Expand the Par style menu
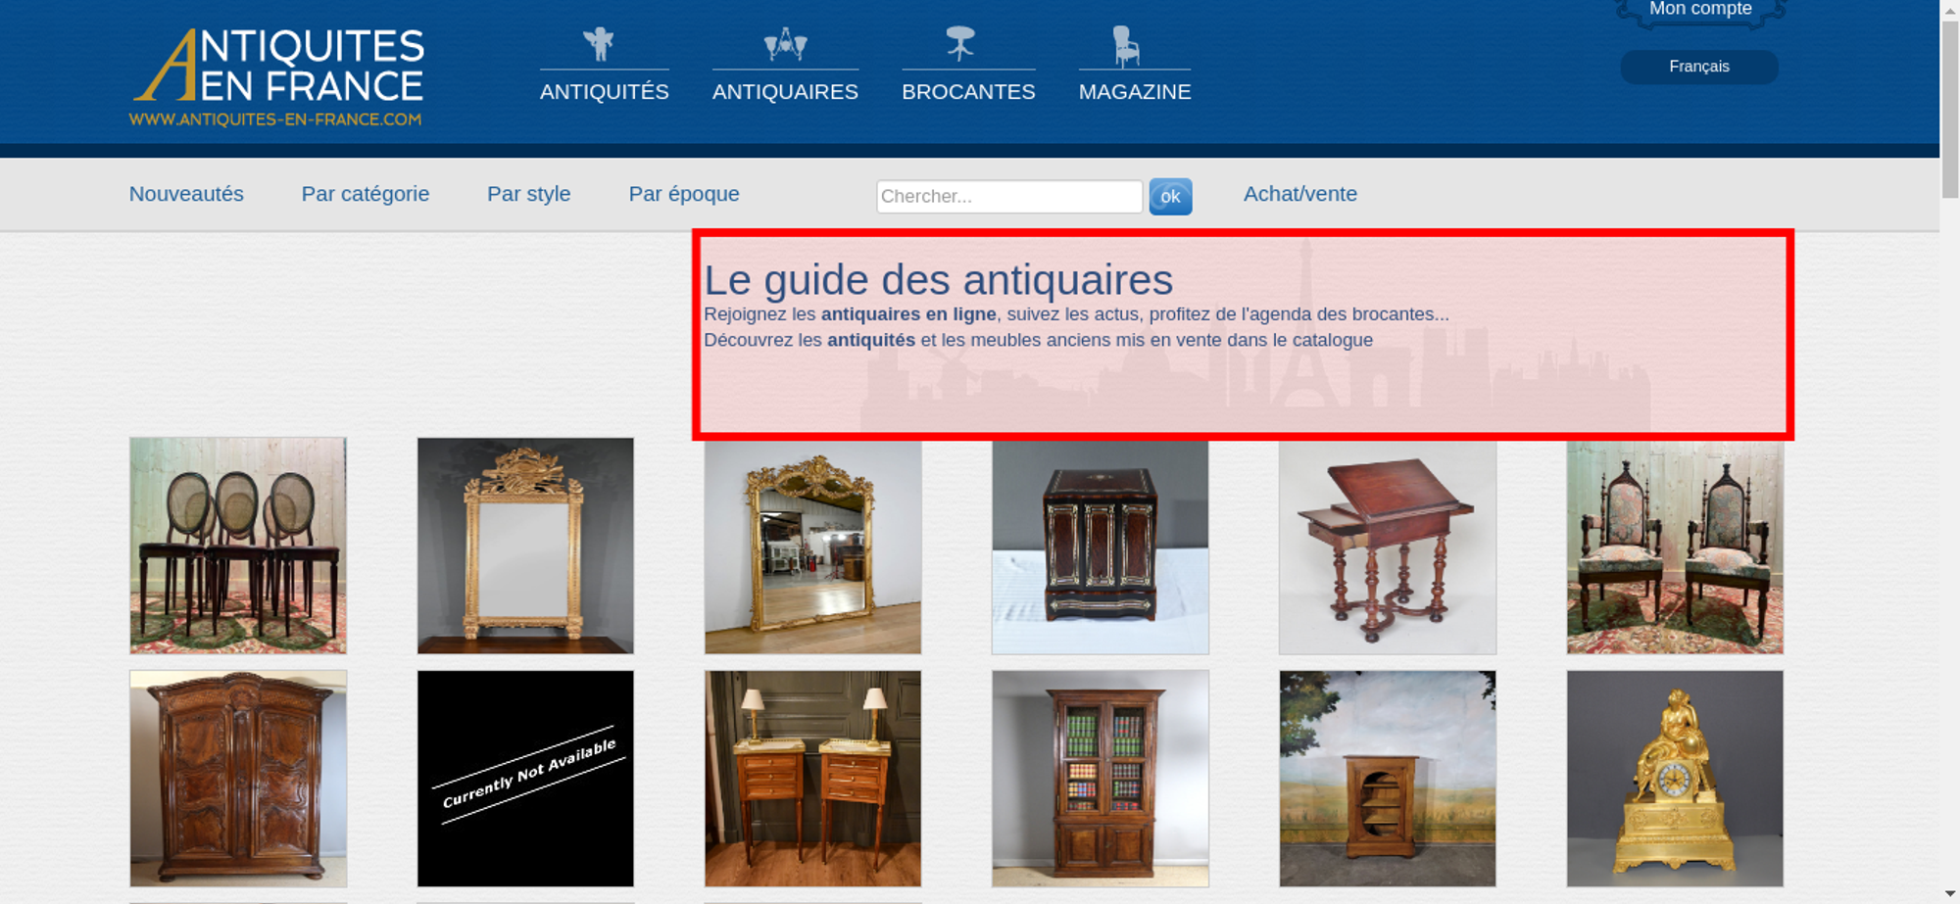Screen dimensions: 1960x904 (528, 194)
